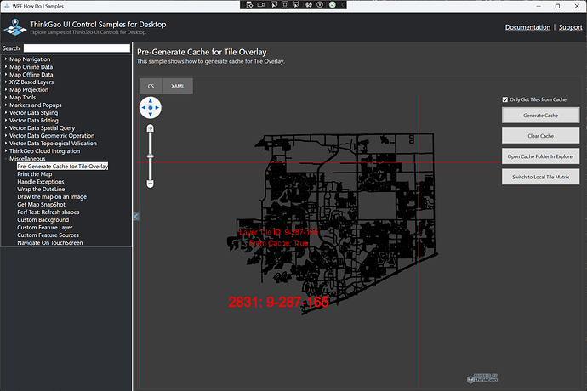Zoom out using the slider's minus button
This screenshot has height=391, width=587.
pos(150,184)
